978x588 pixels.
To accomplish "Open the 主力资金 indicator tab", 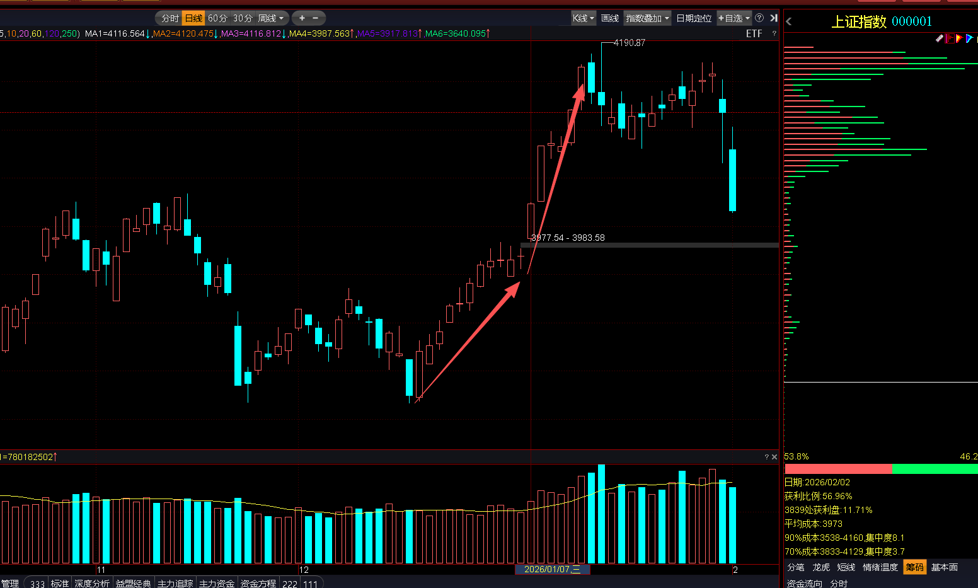I will tap(217, 584).
